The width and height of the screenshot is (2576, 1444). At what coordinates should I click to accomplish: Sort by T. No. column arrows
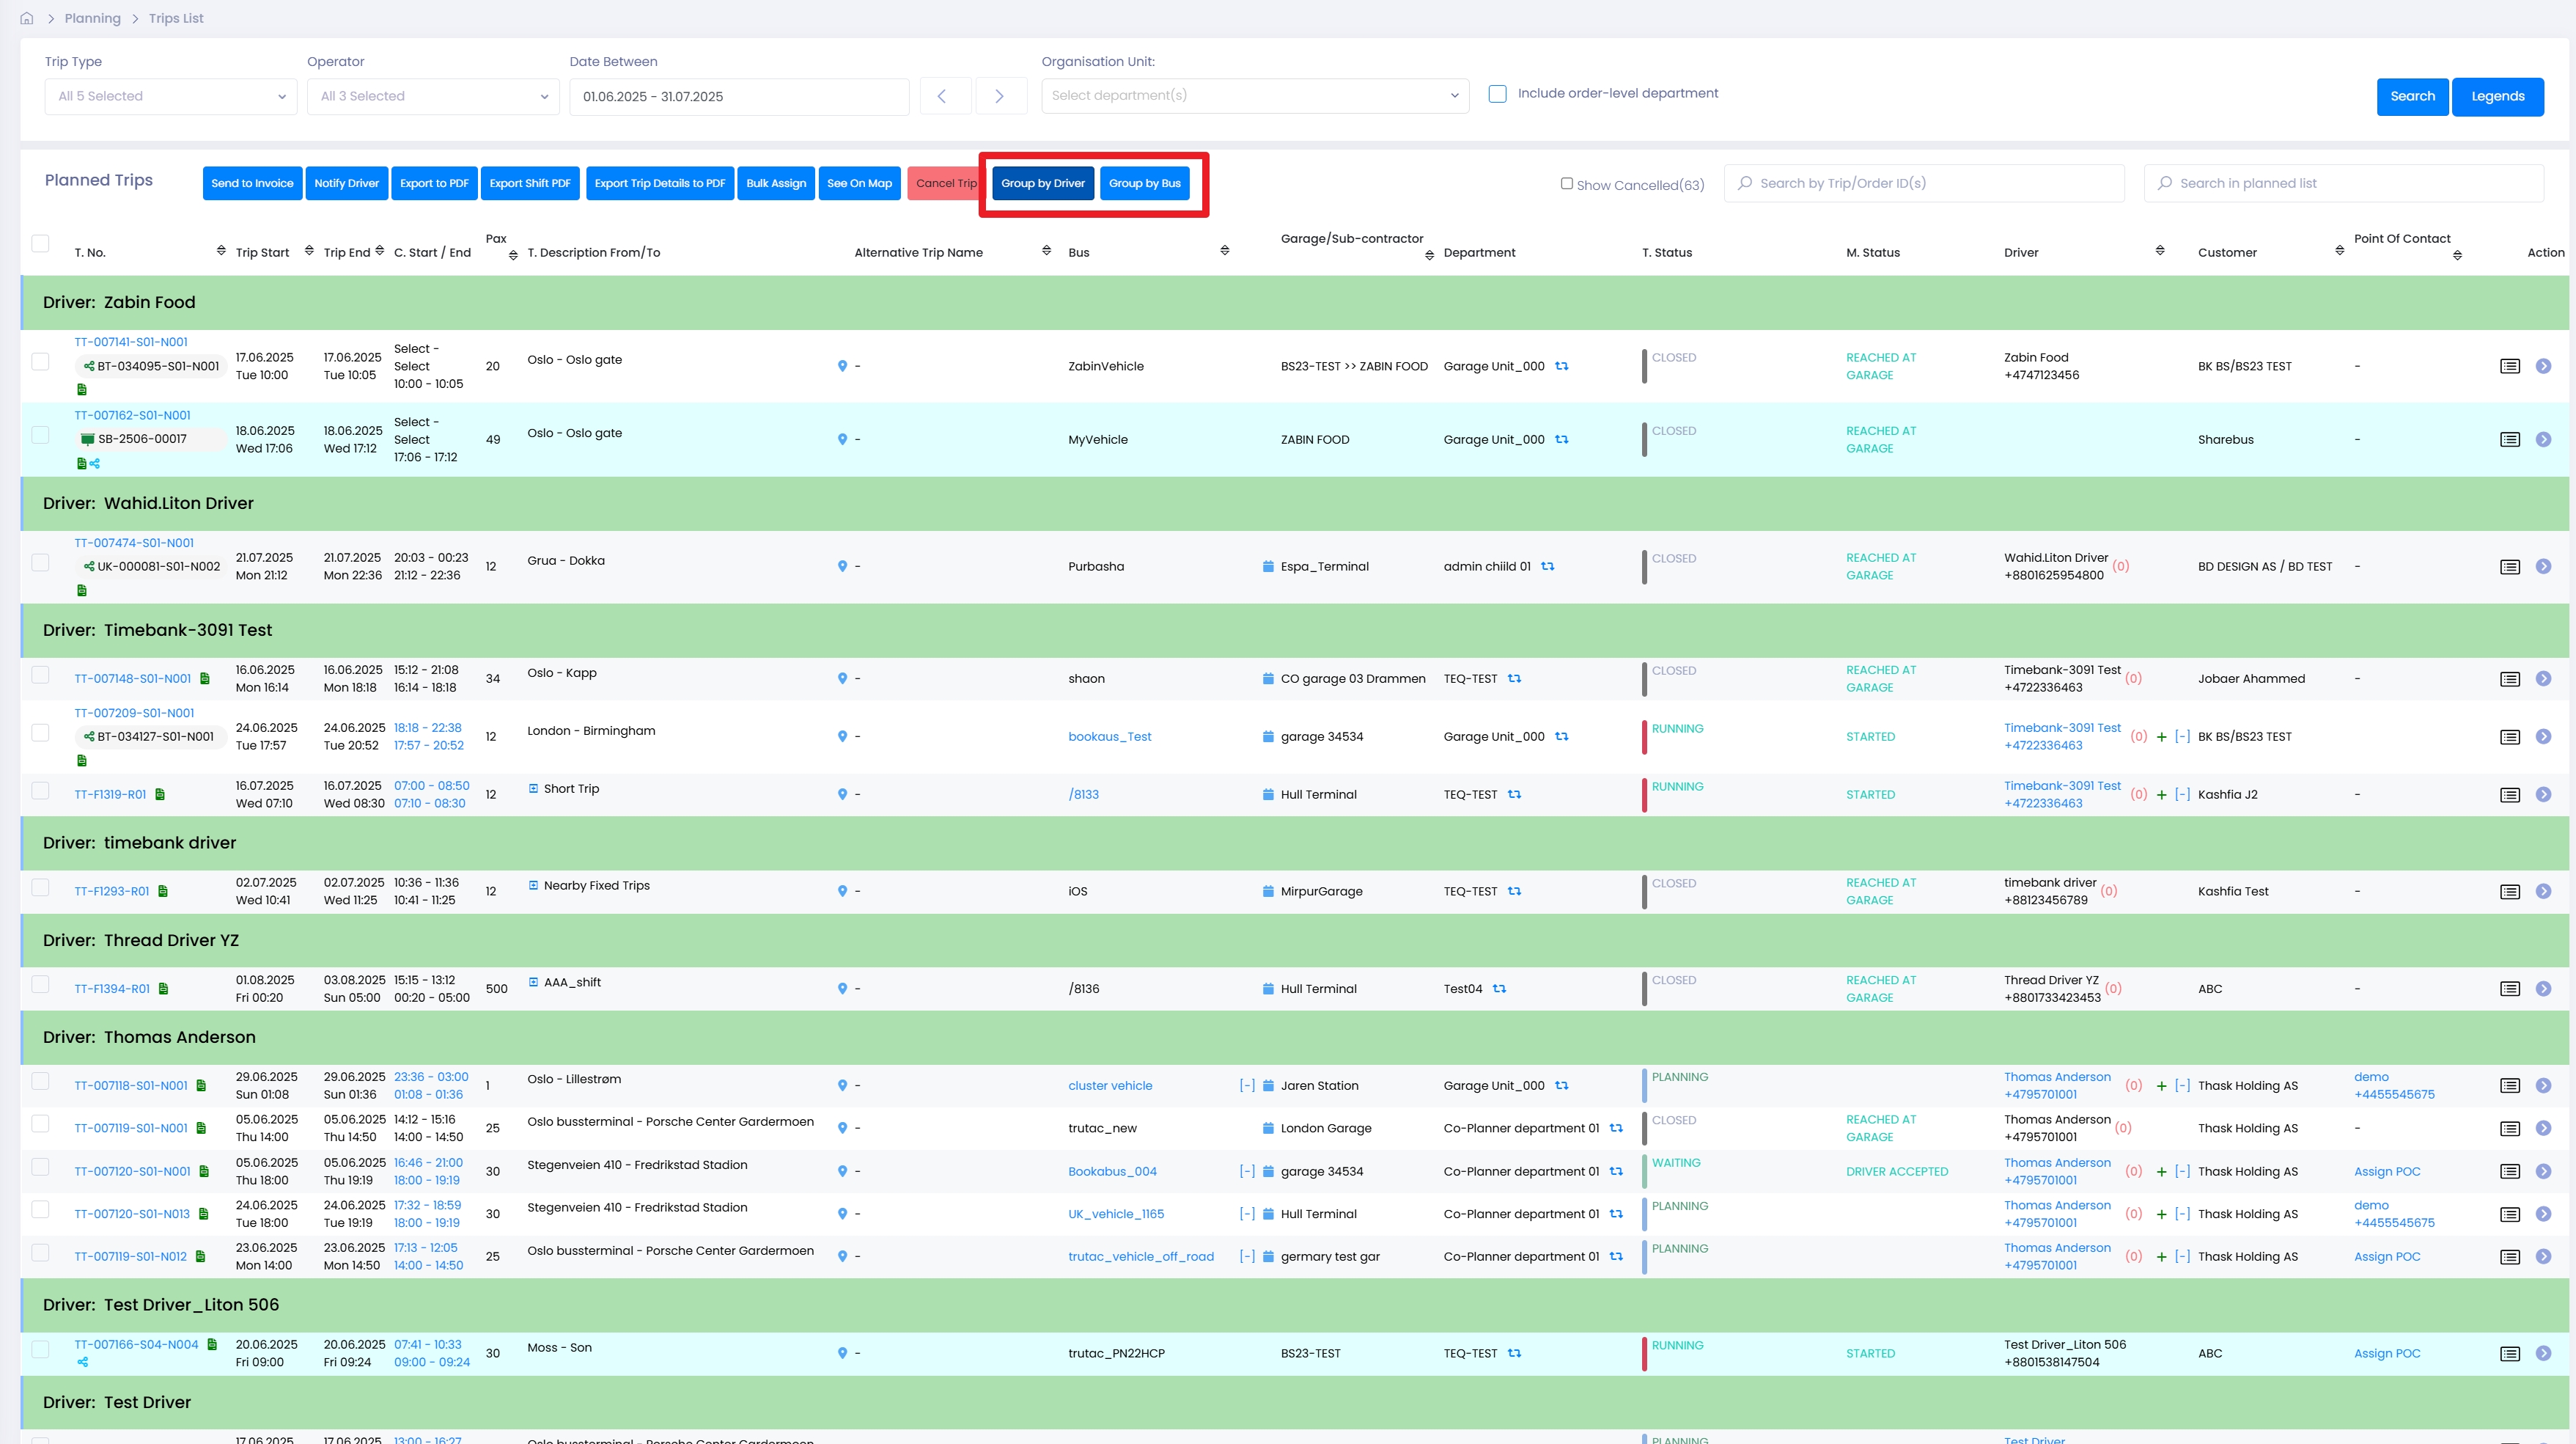tap(221, 251)
